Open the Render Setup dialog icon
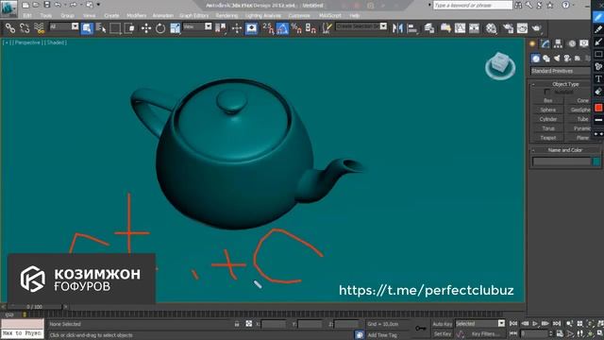Screen dimensions: 604x340 (x=508, y=28)
